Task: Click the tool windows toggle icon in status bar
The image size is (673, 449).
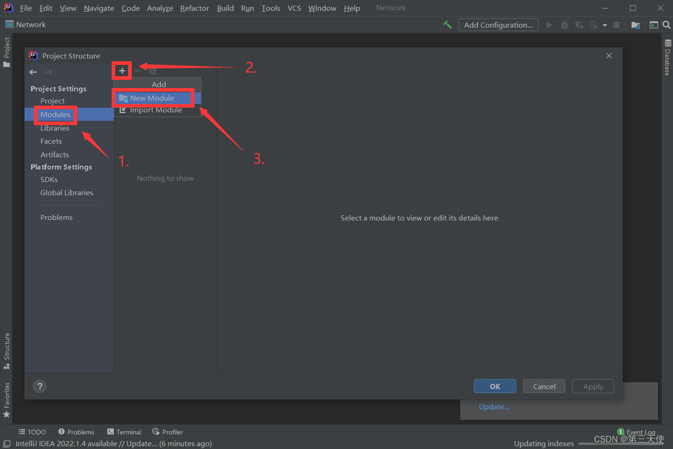Action: (x=7, y=444)
